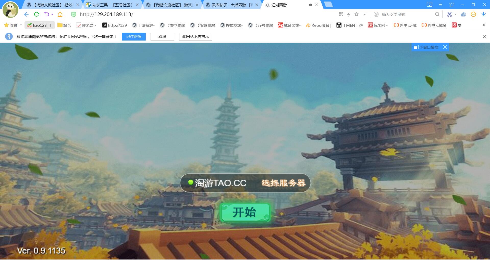This screenshot has width=490, height=260.
Task: Expand the favorites bar overflow chevron
Action: pos(484,25)
